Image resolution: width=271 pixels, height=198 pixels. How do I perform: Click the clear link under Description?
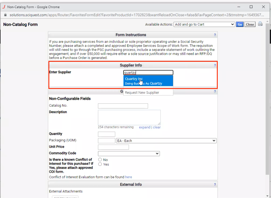[x=157, y=127]
